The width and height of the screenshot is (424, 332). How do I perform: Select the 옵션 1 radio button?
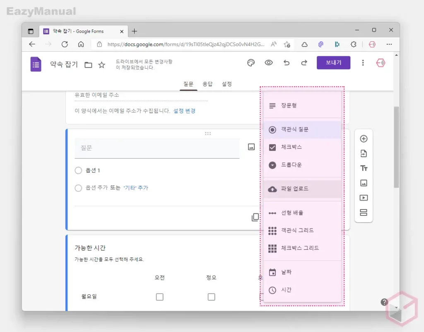coord(78,170)
